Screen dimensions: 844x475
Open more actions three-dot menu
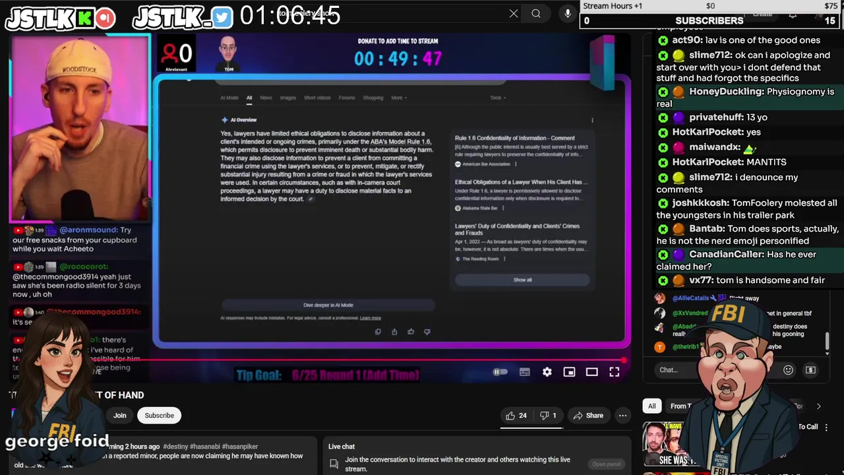tap(622, 416)
